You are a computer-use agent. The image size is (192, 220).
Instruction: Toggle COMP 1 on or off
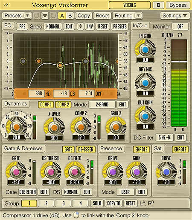coord(46,105)
